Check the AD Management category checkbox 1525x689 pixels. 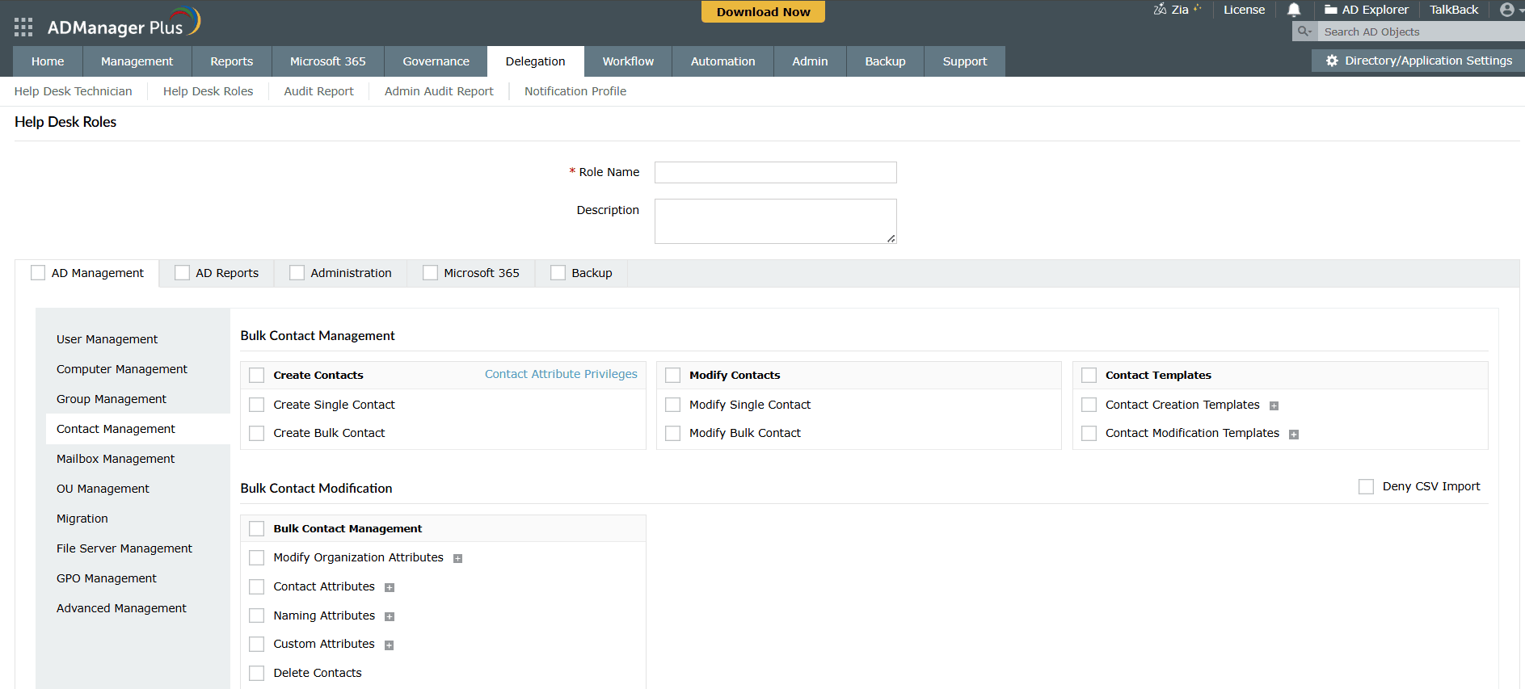(38, 273)
